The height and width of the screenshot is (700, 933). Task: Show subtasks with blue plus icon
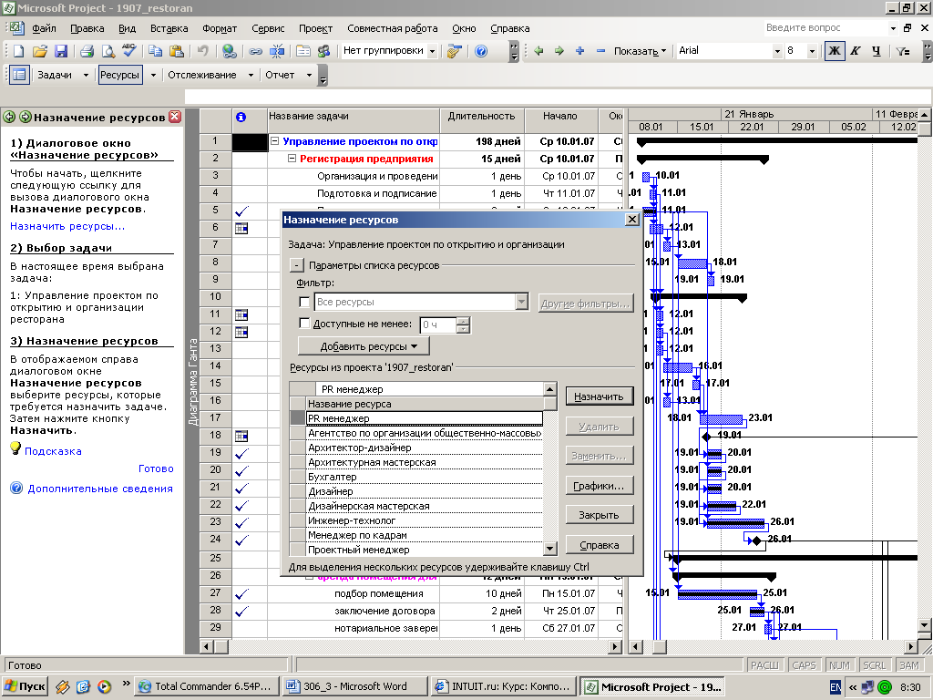(x=580, y=51)
